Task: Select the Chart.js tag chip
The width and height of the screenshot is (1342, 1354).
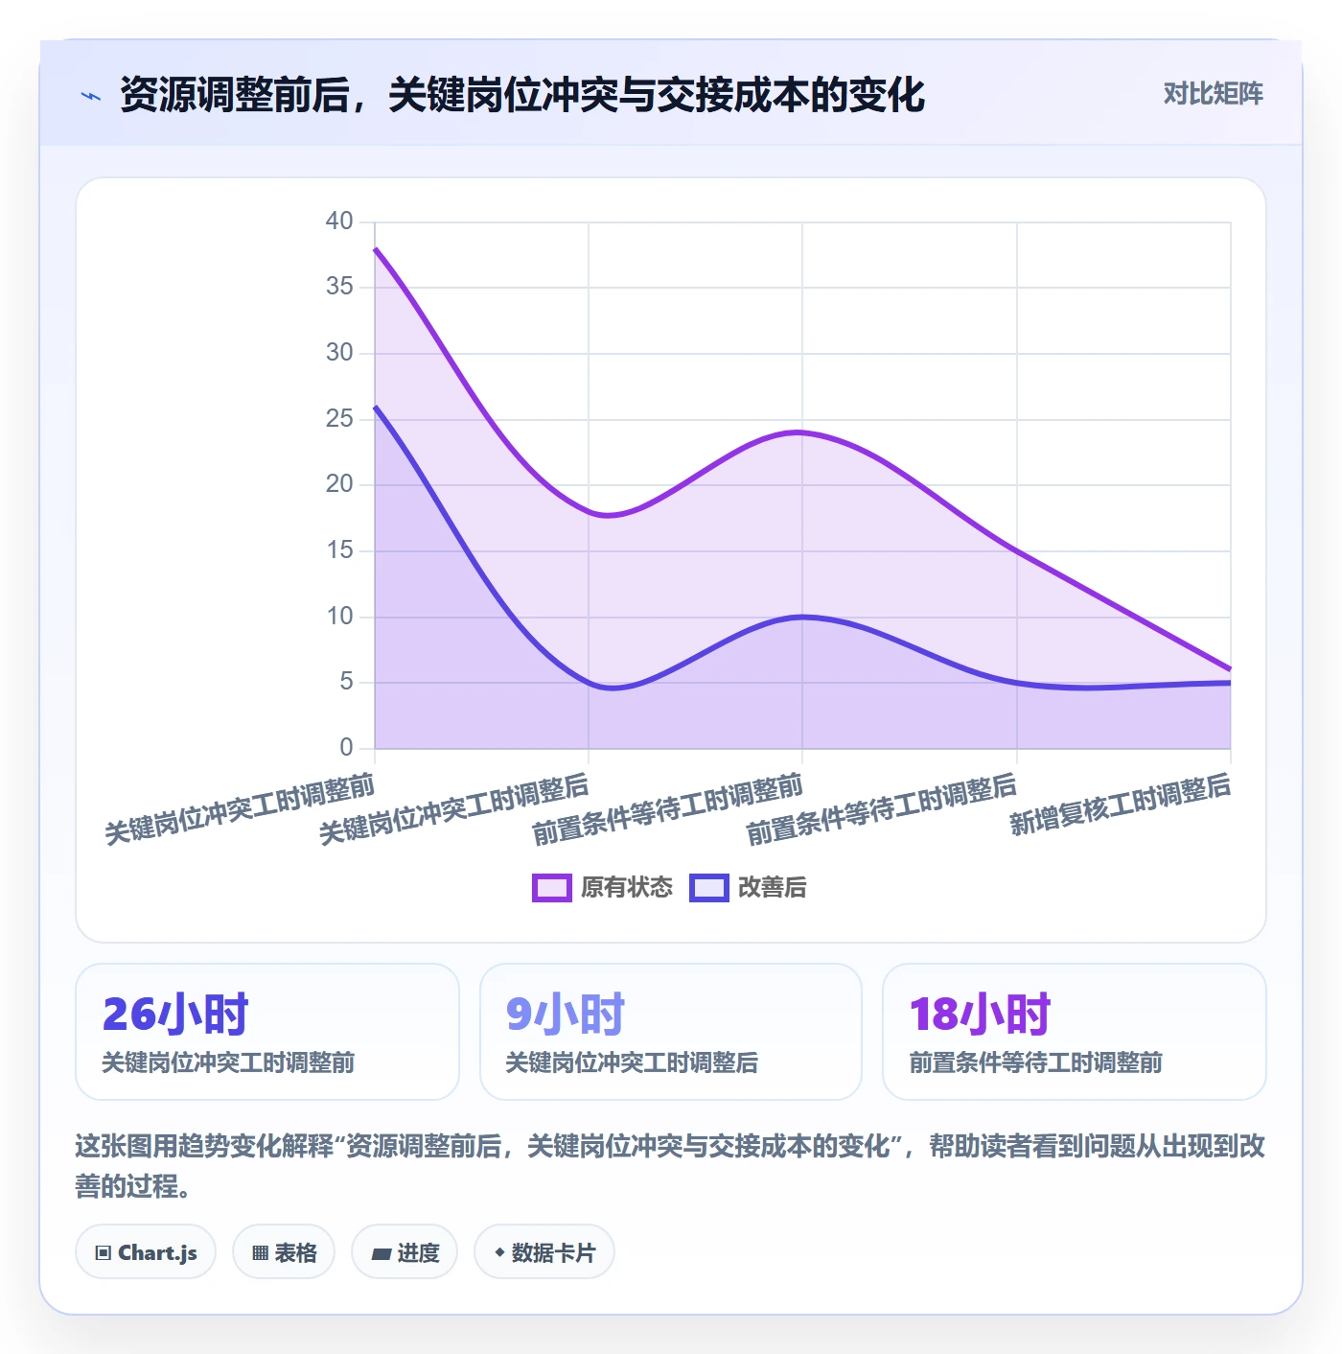Action: click(x=146, y=1252)
